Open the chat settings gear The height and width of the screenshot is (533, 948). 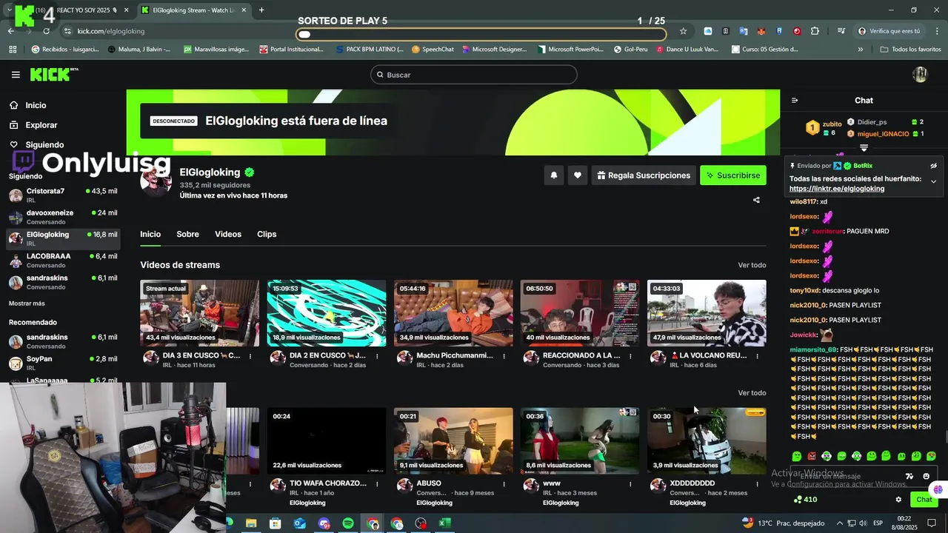click(x=898, y=500)
